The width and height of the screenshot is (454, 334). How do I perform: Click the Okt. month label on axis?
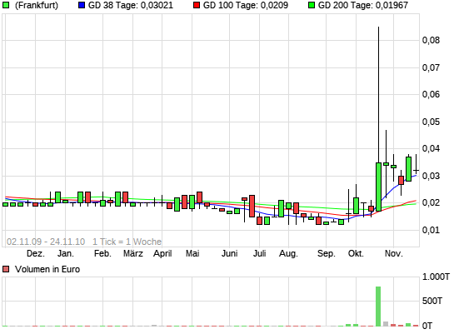[356, 254]
